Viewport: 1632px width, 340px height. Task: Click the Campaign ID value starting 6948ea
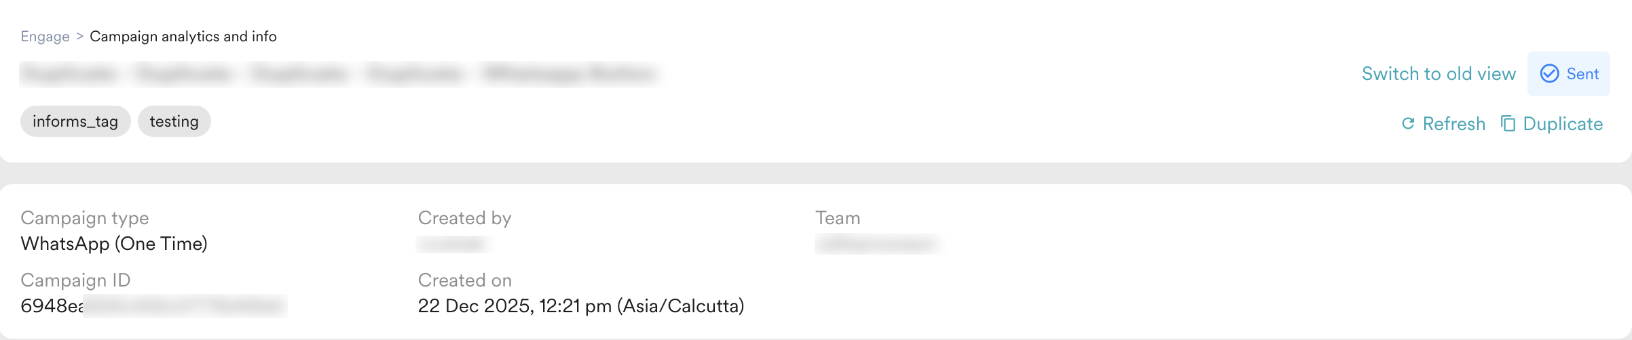[153, 306]
